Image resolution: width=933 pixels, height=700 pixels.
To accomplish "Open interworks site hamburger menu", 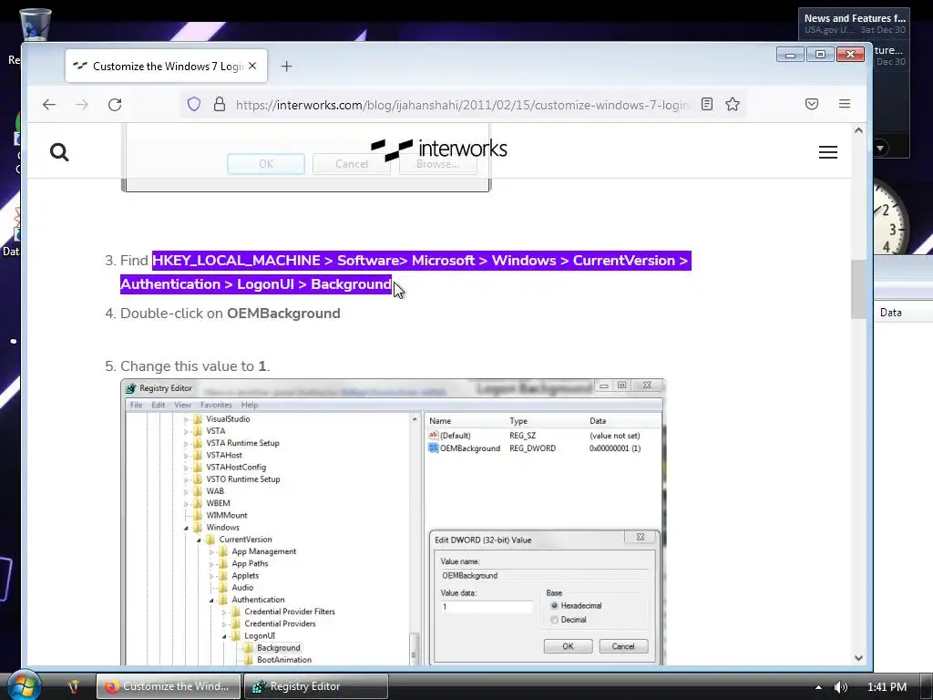I will [827, 152].
